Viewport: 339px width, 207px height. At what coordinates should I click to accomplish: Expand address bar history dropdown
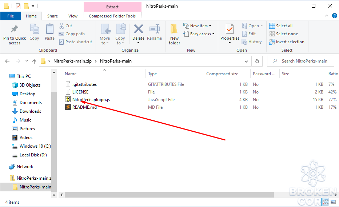coord(246,61)
